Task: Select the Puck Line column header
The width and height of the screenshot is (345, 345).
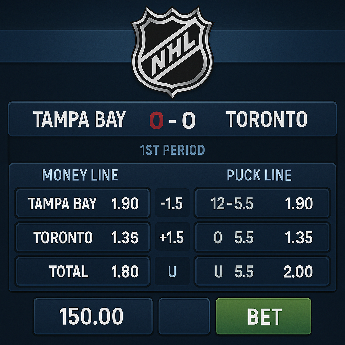Action: [x=260, y=176]
